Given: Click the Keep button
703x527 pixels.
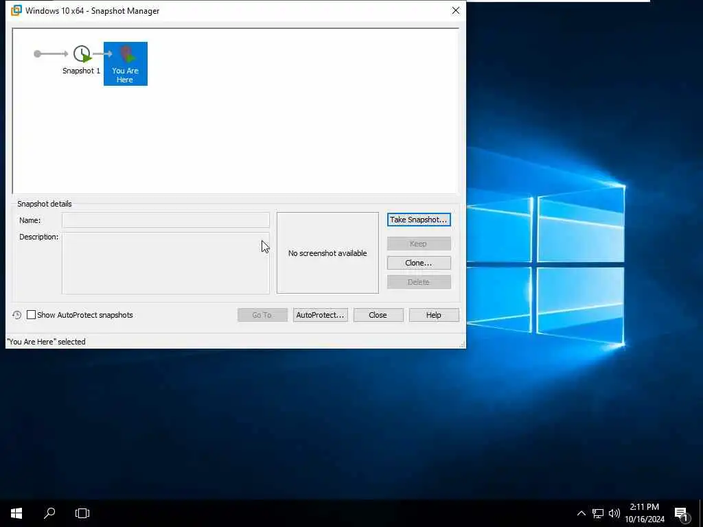Looking at the screenshot, I should tap(419, 244).
